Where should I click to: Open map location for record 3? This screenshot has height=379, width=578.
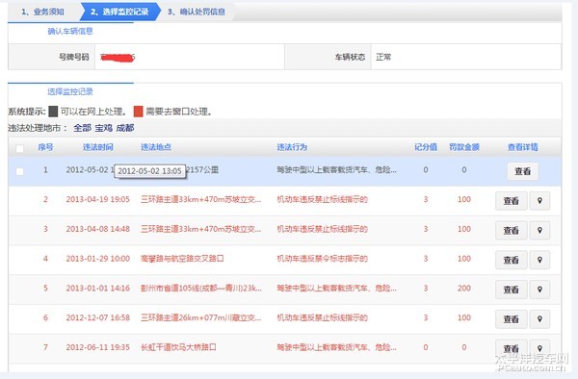[x=539, y=230]
